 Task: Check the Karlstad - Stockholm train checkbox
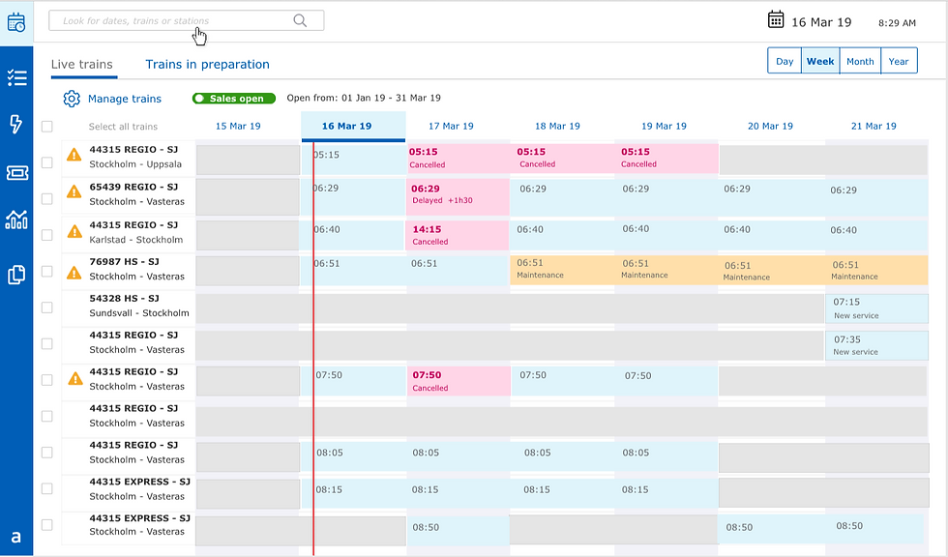coord(47,235)
